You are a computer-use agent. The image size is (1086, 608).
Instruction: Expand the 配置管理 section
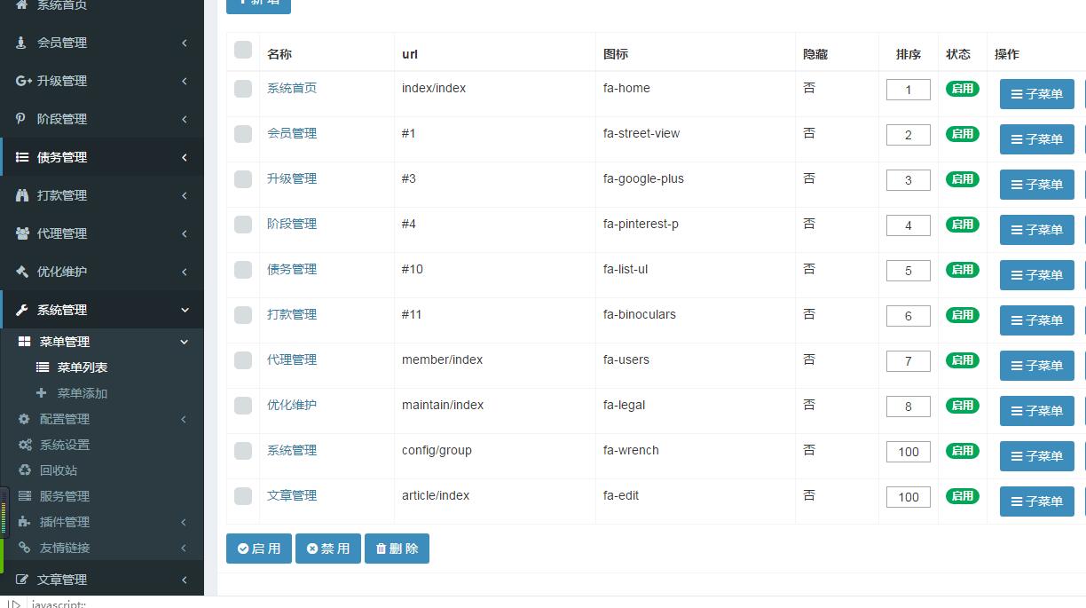point(64,419)
